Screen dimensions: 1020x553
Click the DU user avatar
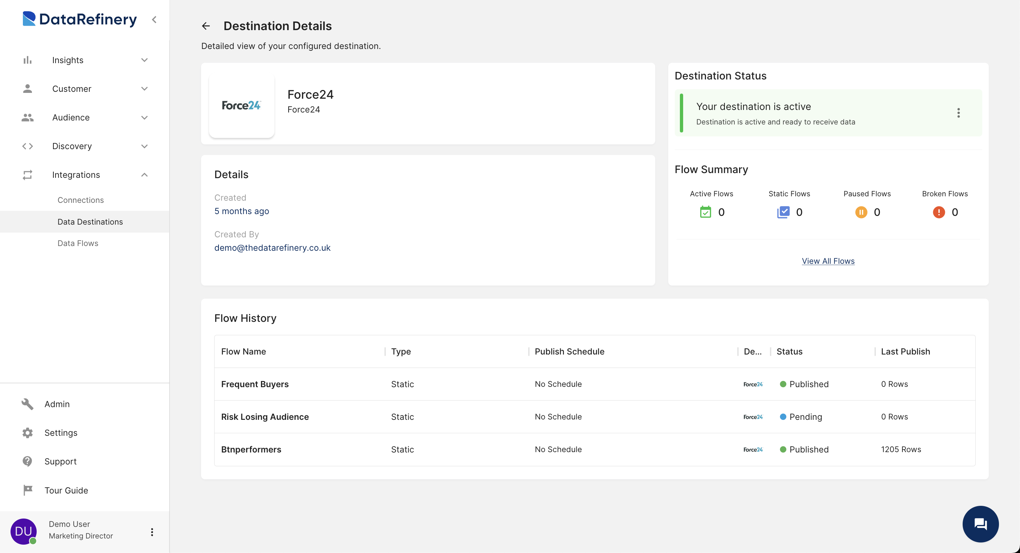click(x=23, y=531)
